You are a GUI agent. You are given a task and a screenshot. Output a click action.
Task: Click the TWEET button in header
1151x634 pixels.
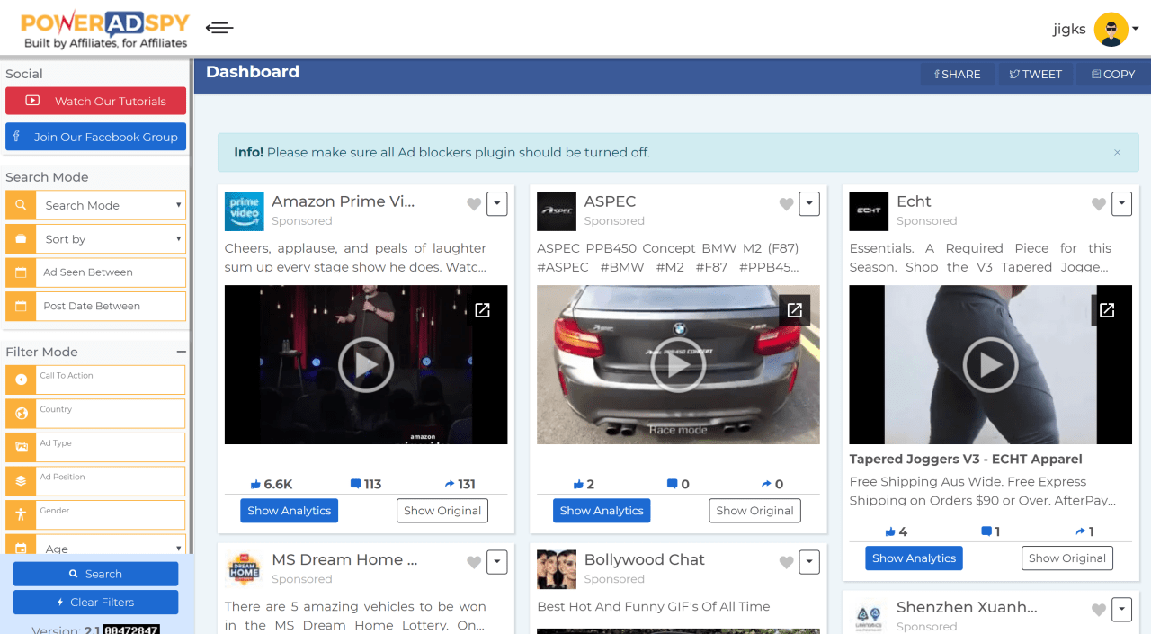point(1035,75)
